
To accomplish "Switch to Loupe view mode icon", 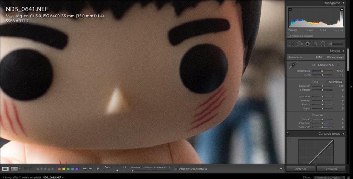I will click(6, 169).
